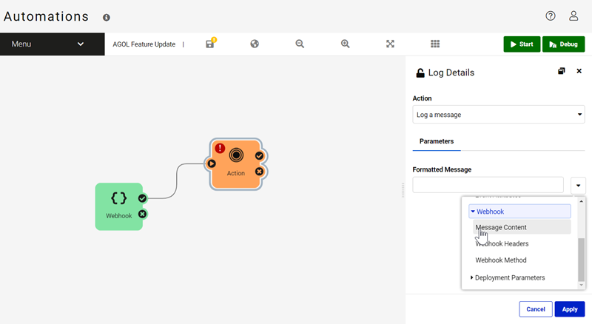Click the green Debug button
The image size is (592, 324).
[563, 44]
